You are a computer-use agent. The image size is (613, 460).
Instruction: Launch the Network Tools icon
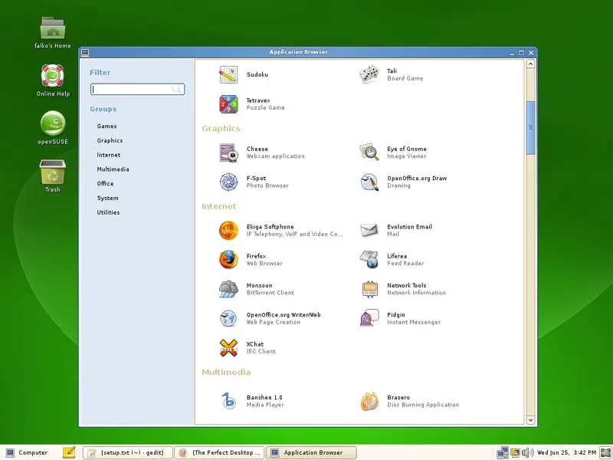[x=369, y=289]
